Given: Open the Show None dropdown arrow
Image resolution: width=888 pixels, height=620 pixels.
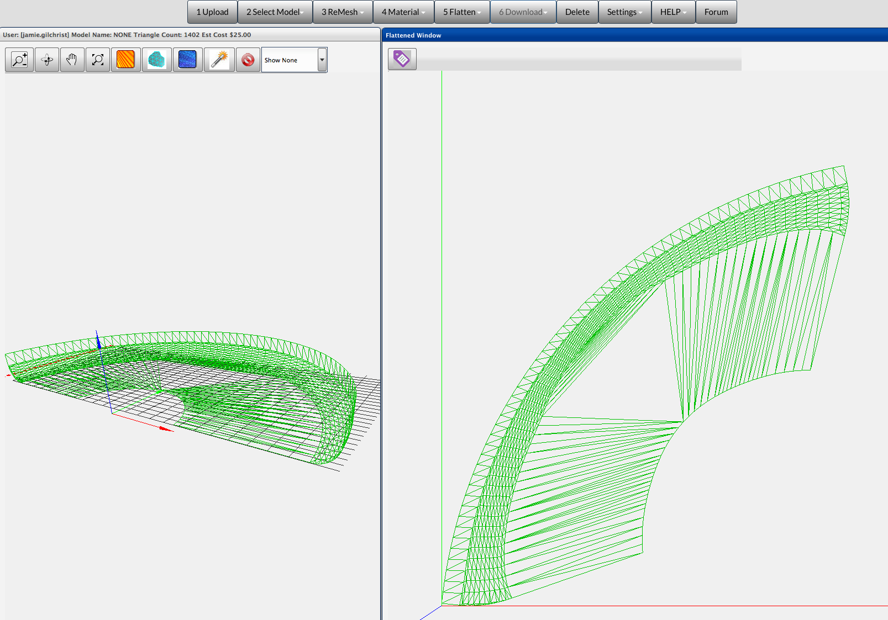Looking at the screenshot, I should click(x=322, y=60).
